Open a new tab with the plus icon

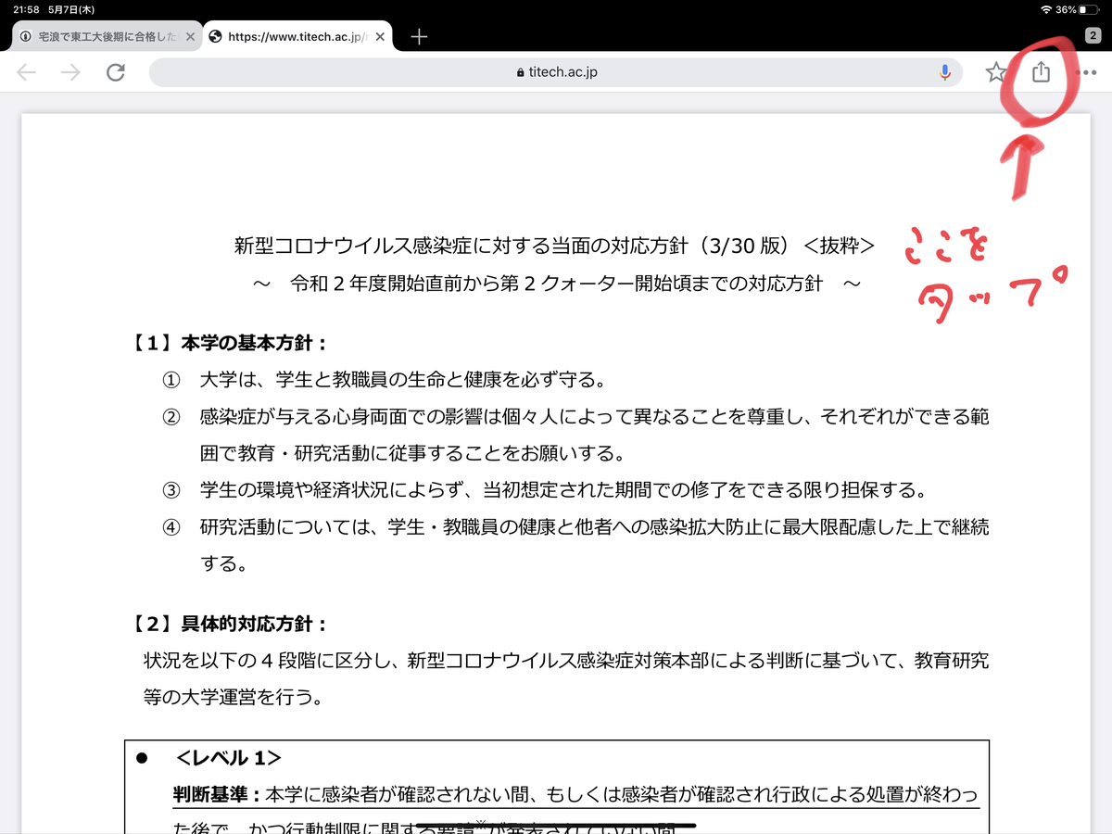click(419, 37)
